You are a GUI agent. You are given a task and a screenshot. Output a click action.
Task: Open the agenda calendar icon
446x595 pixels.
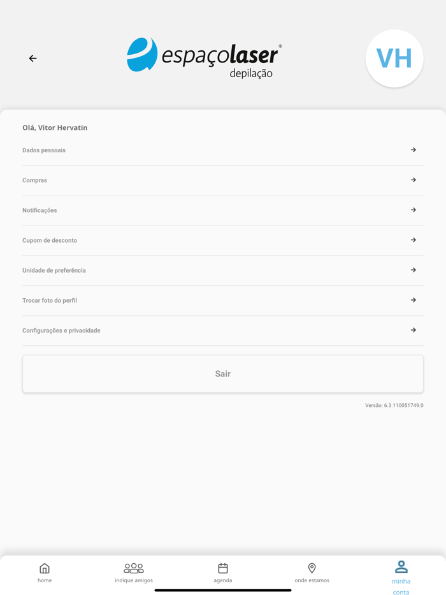[223, 568]
